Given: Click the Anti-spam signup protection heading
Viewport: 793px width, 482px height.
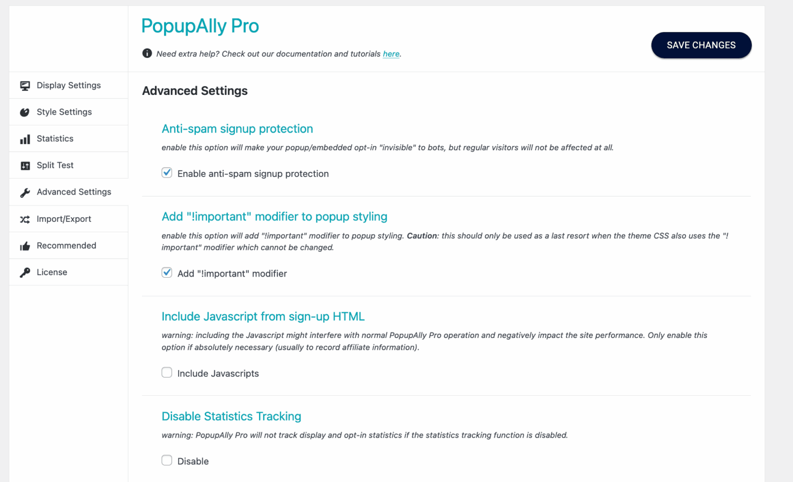Looking at the screenshot, I should click(237, 128).
